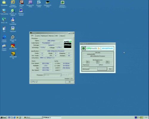This screenshot has height=119, width=149.
Task: Click the "AuthenticAMD" text in CPUMark
Action: [91, 54]
